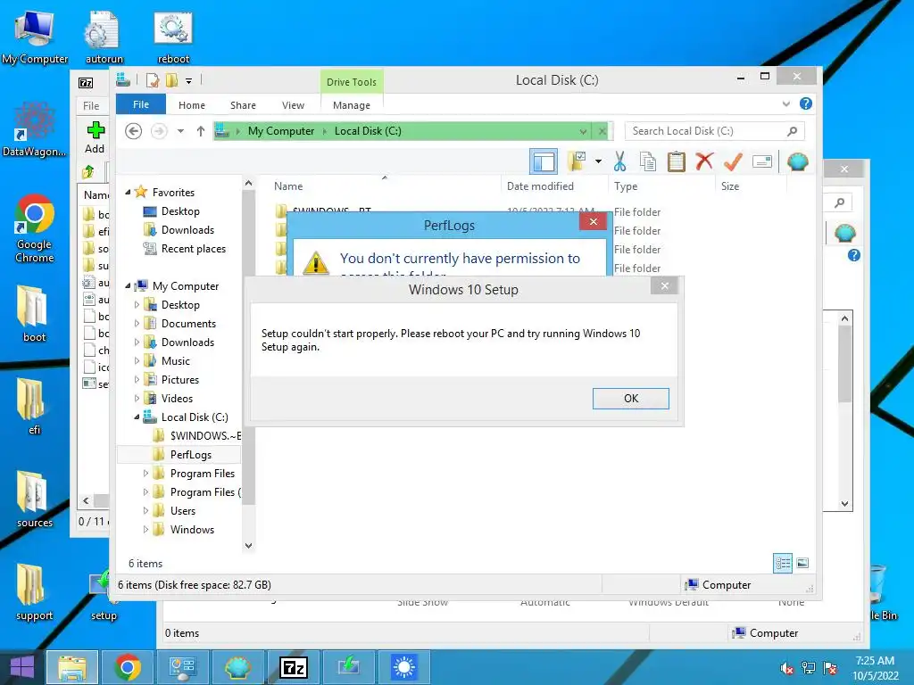Select Program Files in navigation tree

(x=203, y=474)
